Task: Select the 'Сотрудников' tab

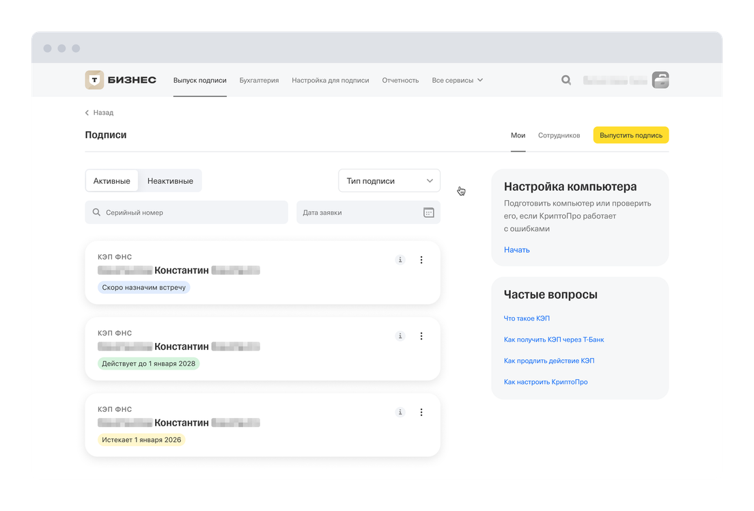Action: (559, 135)
